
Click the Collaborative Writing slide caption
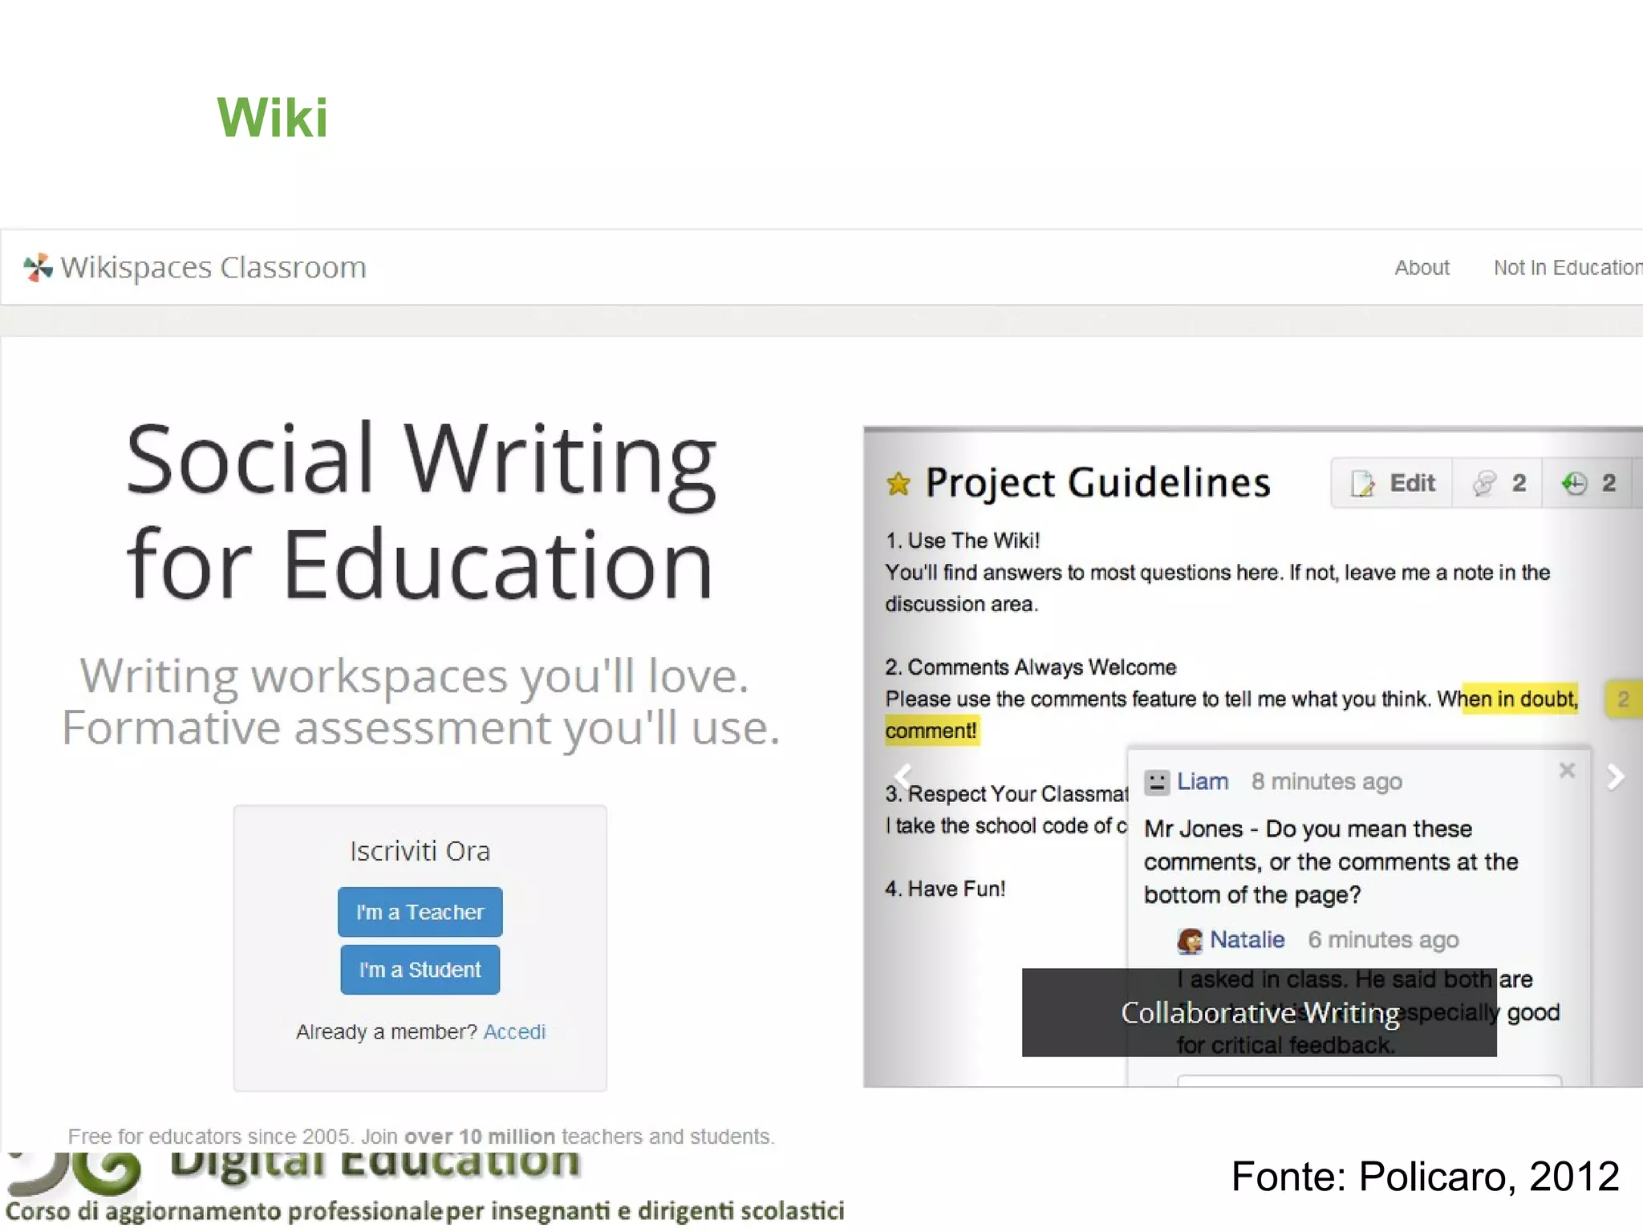click(x=1260, y=1013)
